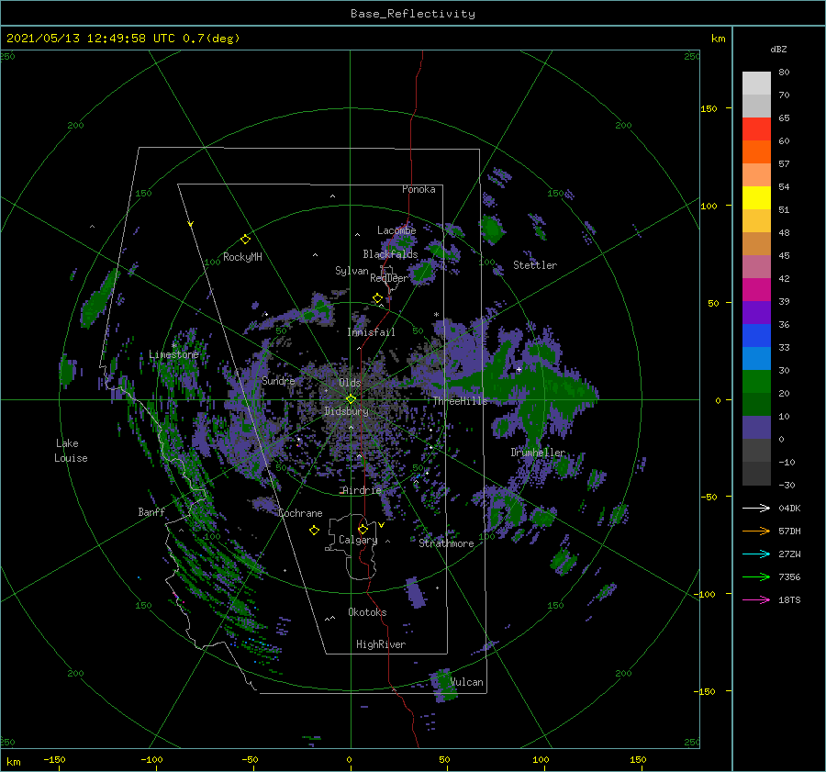Click the Cochrane label
The width and height of the screenshot is (826, 772).
click(300, 513)
